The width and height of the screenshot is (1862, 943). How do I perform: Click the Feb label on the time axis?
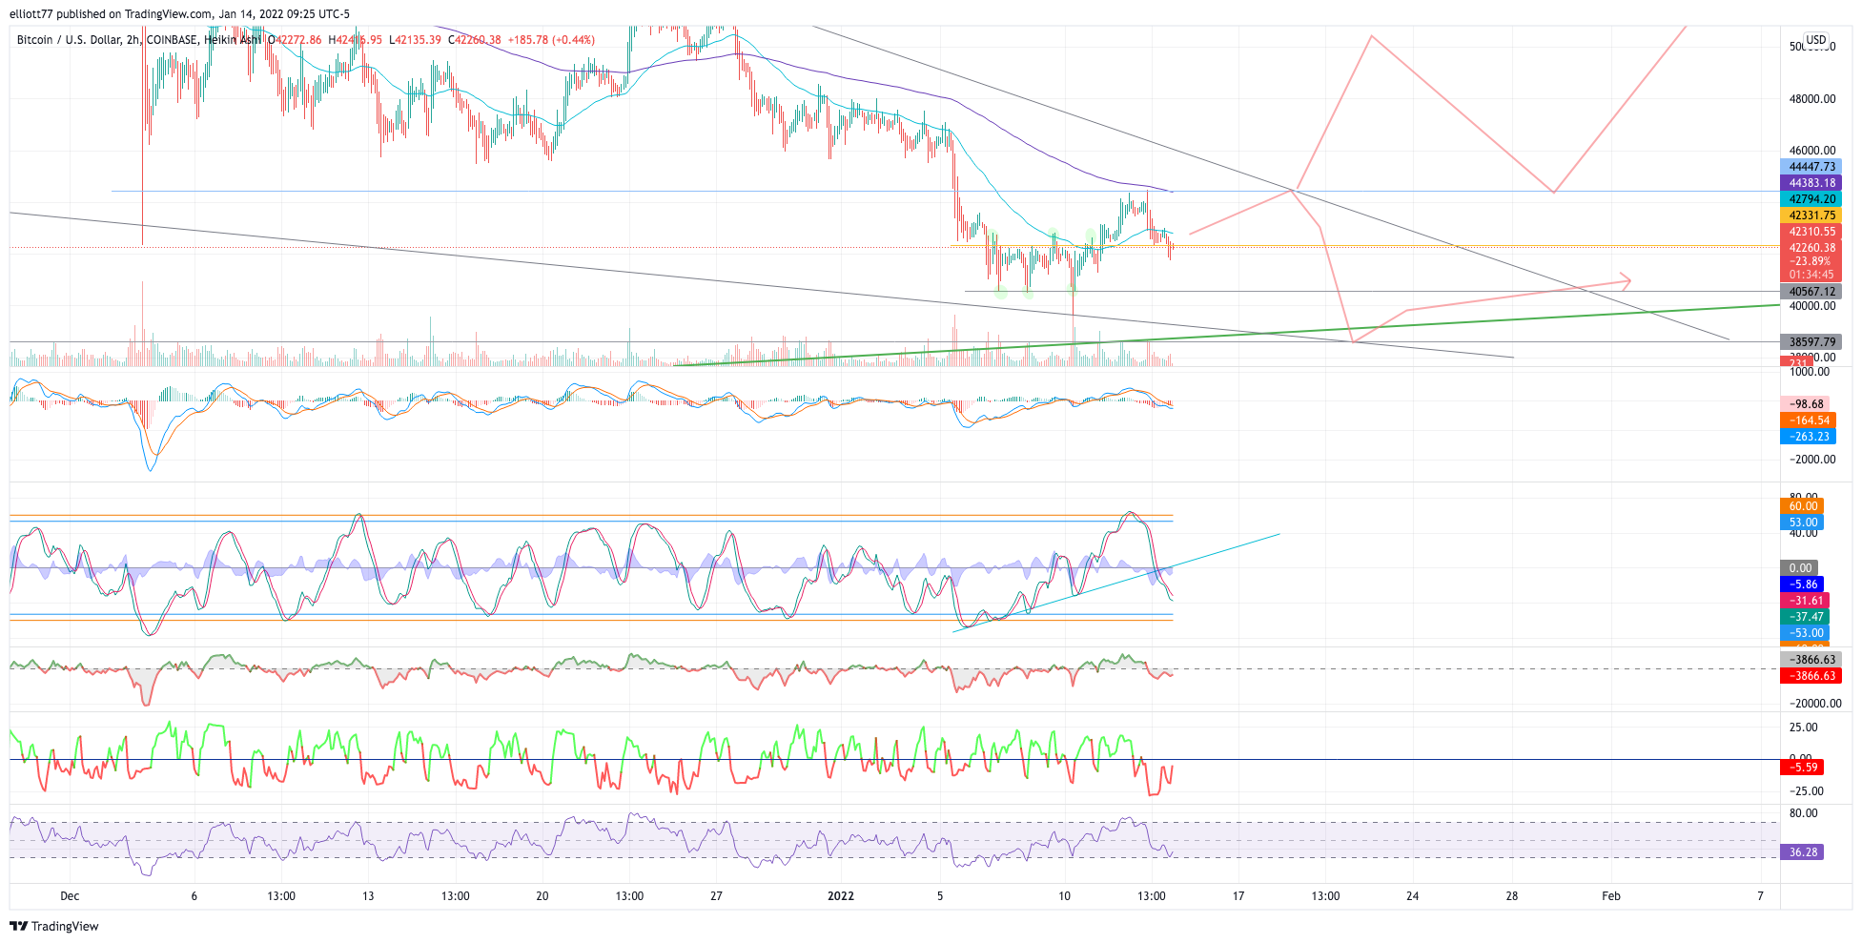tap(1611, 896)
